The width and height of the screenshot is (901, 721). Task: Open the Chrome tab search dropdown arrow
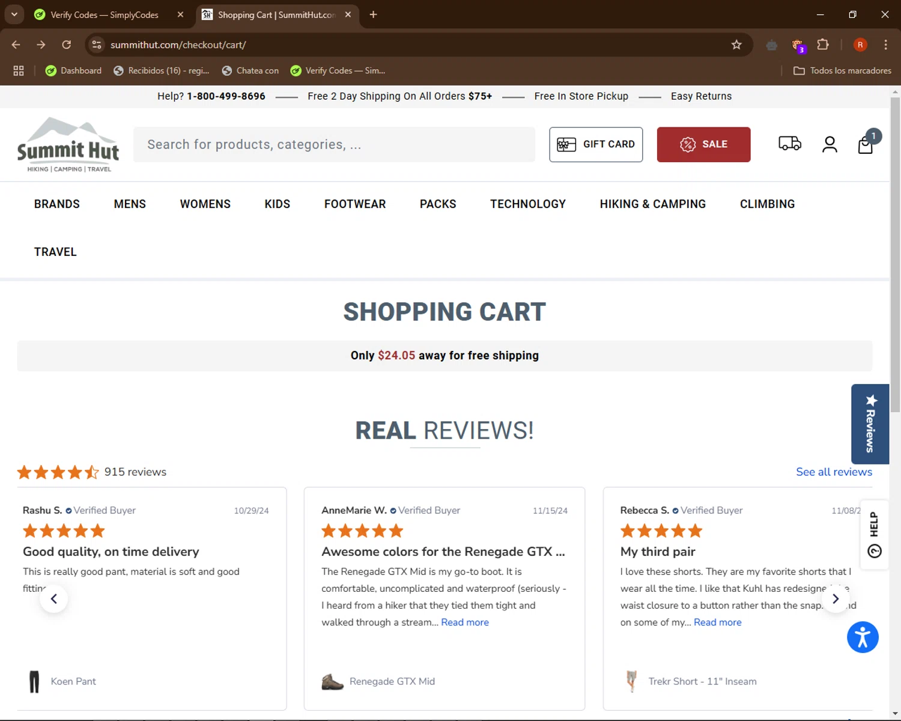coord(14,14)
